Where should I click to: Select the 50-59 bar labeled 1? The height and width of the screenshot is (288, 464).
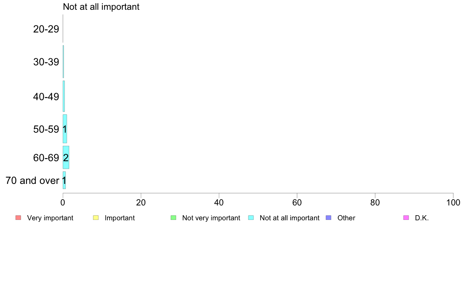(x=65, y=129)
